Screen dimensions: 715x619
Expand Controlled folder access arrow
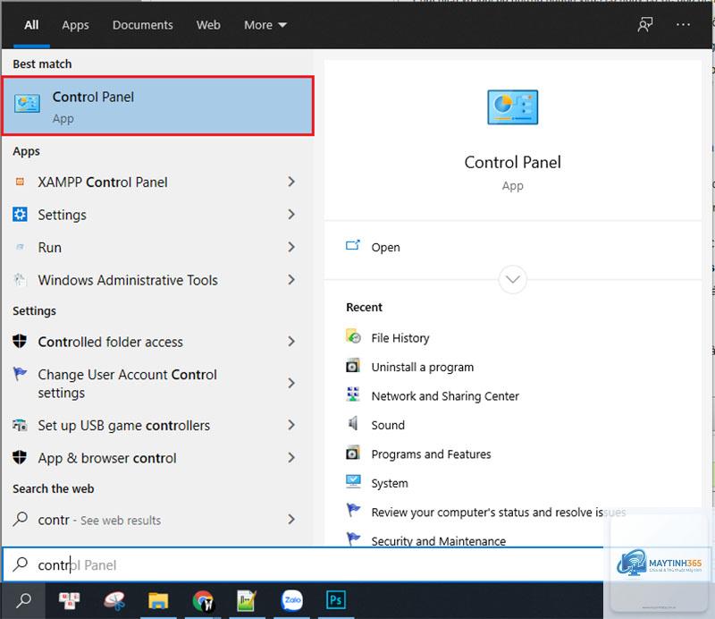tap(291, 341)
